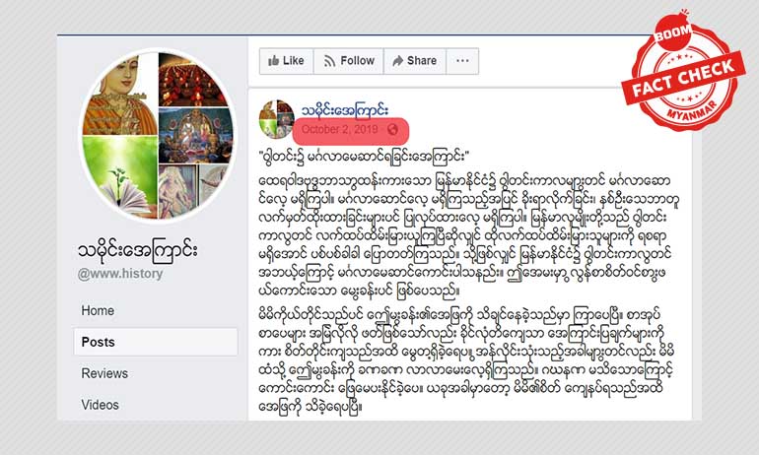Click the thumbs-up icon in Like

[x=273, y=60]
